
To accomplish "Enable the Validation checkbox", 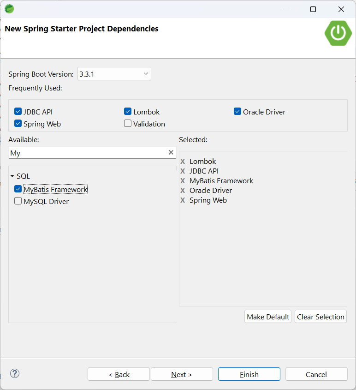I will tap(128, 123).
